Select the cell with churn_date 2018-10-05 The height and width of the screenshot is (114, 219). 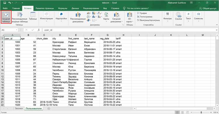coord(44,102)
